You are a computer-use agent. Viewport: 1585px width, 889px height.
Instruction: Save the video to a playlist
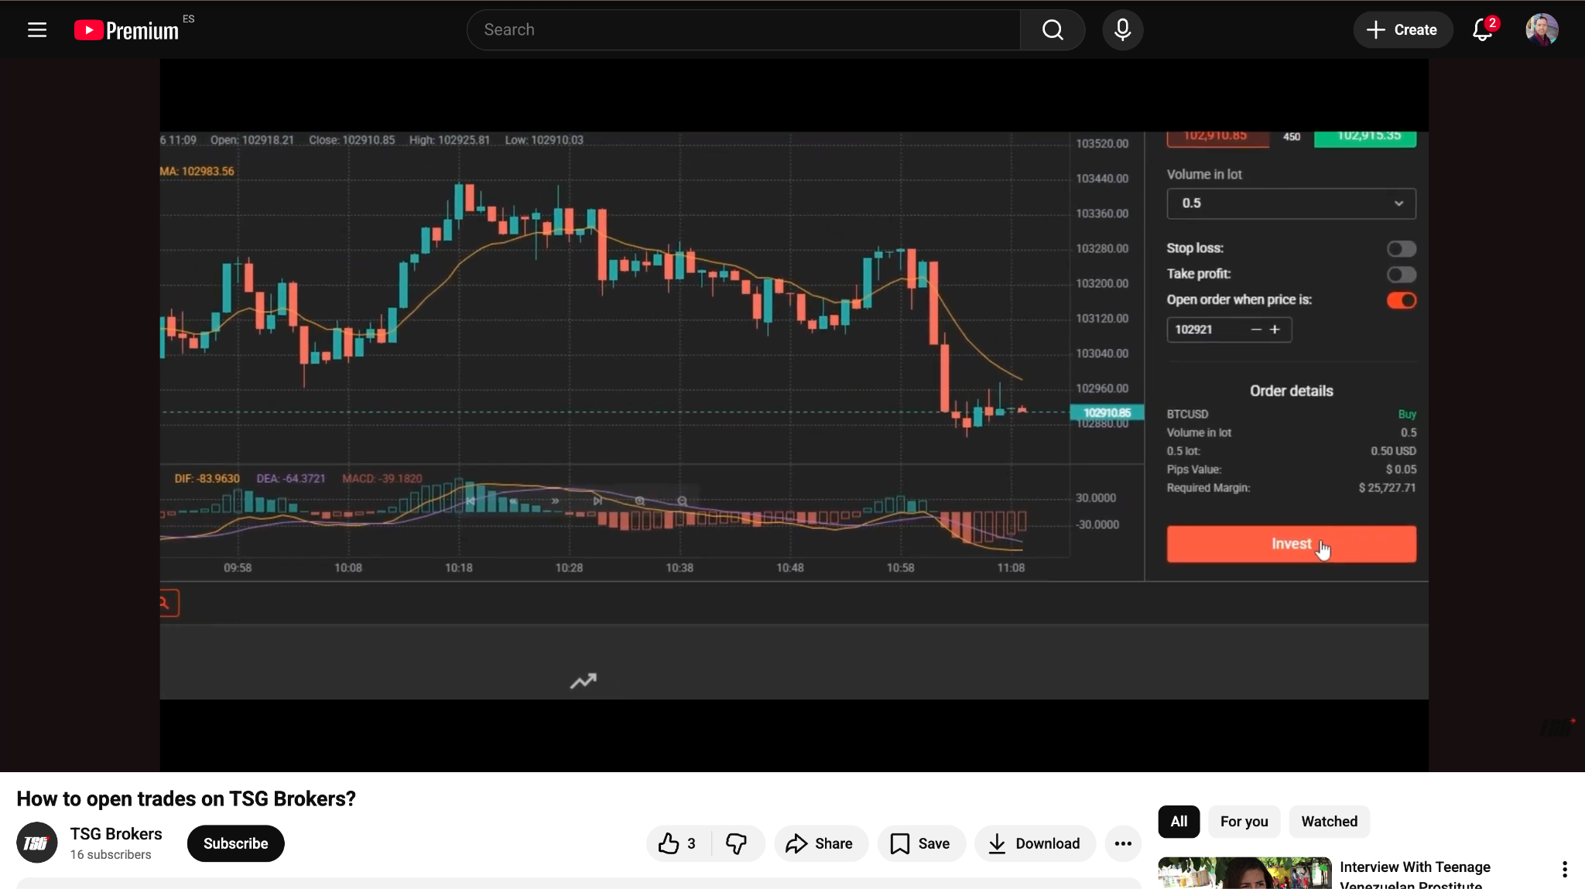click(x=921, y=843)
